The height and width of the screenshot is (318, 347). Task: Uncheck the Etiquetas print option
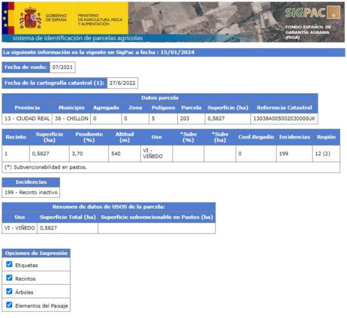click(x=10, y=265)
